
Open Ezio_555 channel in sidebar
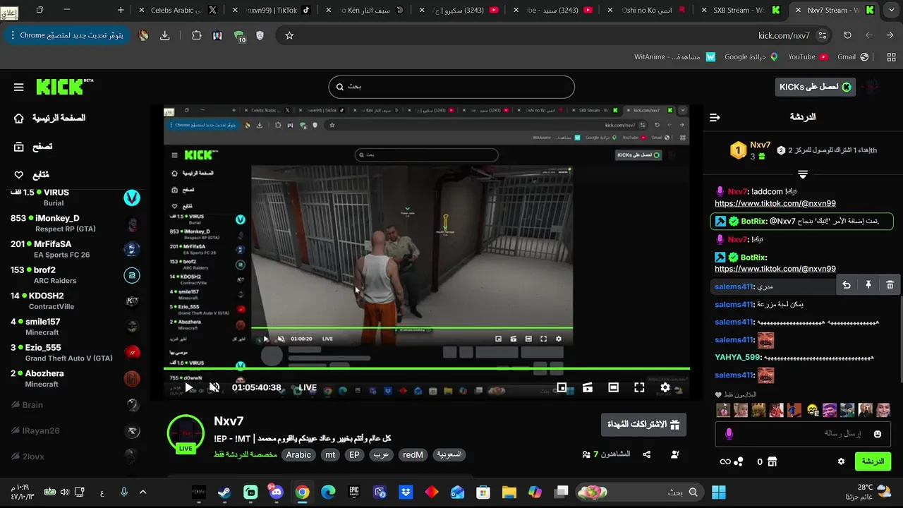pyautogui.click(x=74, y=353)
